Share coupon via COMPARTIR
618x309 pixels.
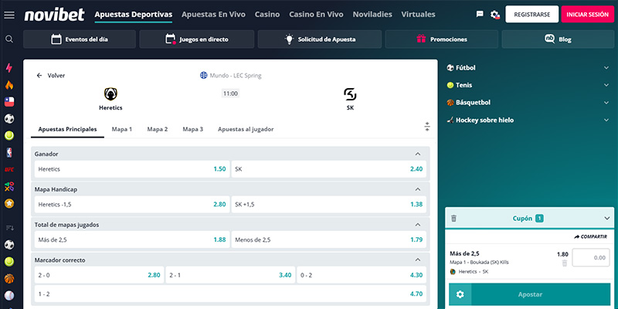[590, 236]
